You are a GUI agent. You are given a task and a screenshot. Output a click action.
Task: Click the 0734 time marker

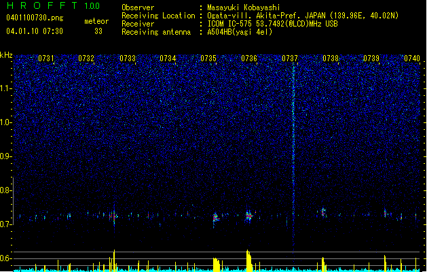point(168,58)
